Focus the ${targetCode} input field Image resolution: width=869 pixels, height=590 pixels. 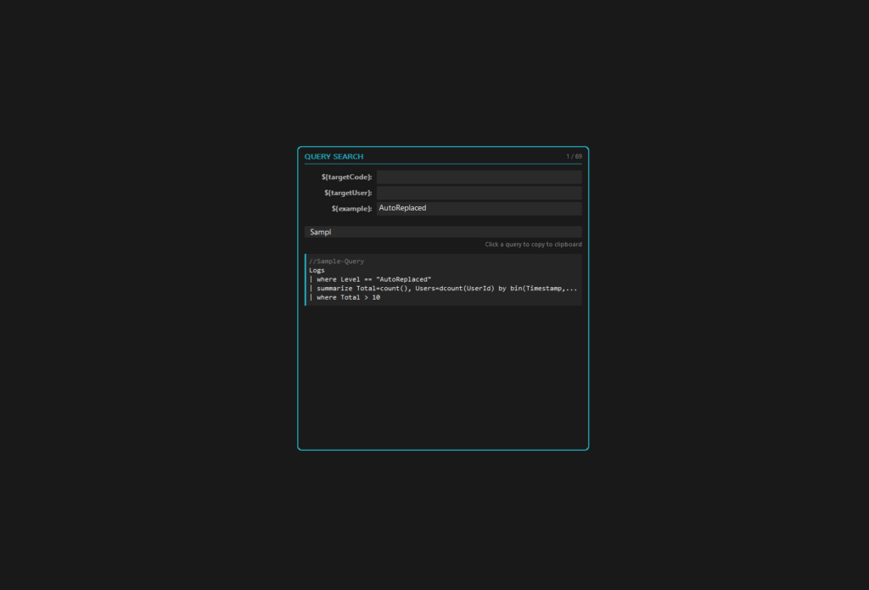479,177
